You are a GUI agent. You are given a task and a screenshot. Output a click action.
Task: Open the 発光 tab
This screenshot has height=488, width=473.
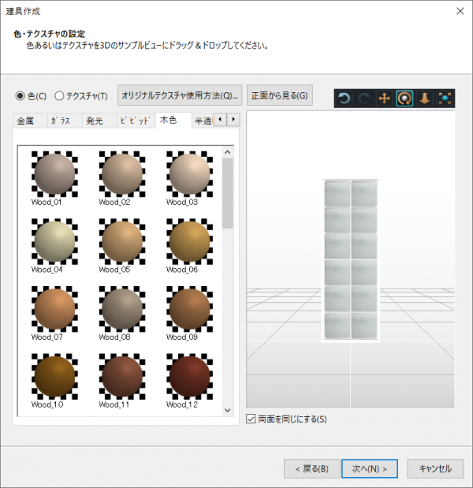95,121
